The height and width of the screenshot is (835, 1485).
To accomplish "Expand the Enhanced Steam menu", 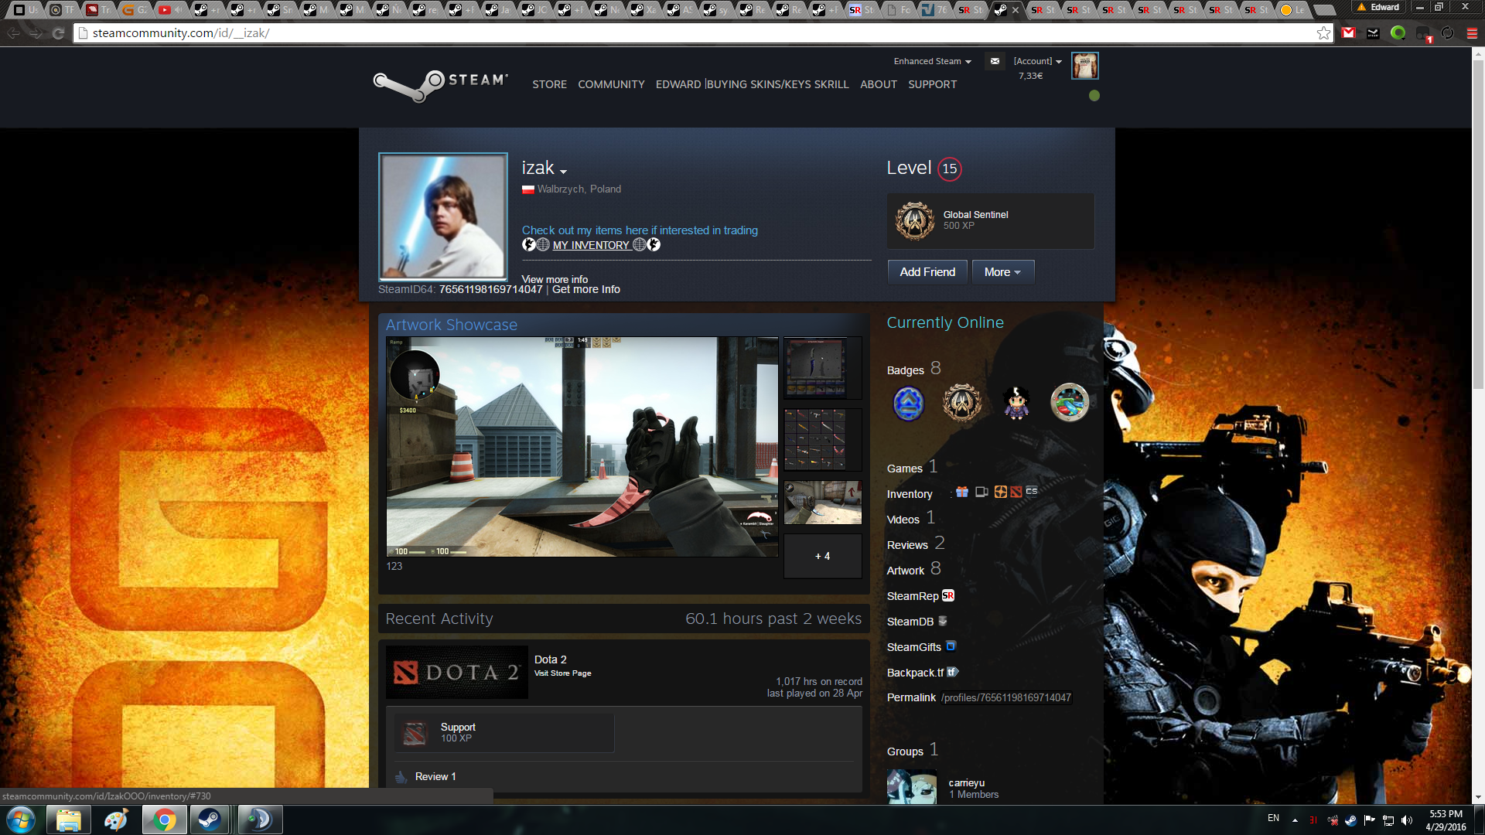I will coord(932,61).
